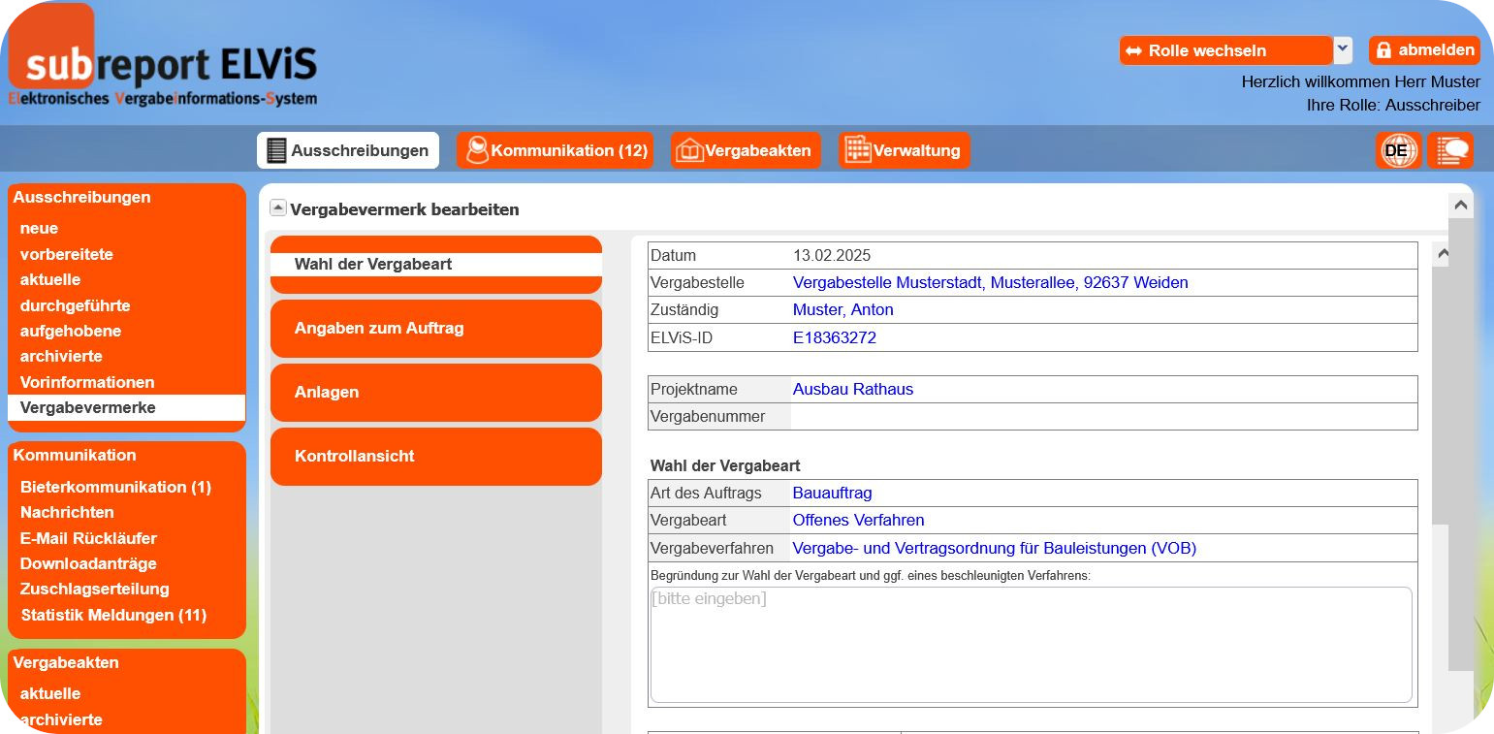Click the abmelden padlock icon
This screenshot has width=1494, height=734.
1383,50
